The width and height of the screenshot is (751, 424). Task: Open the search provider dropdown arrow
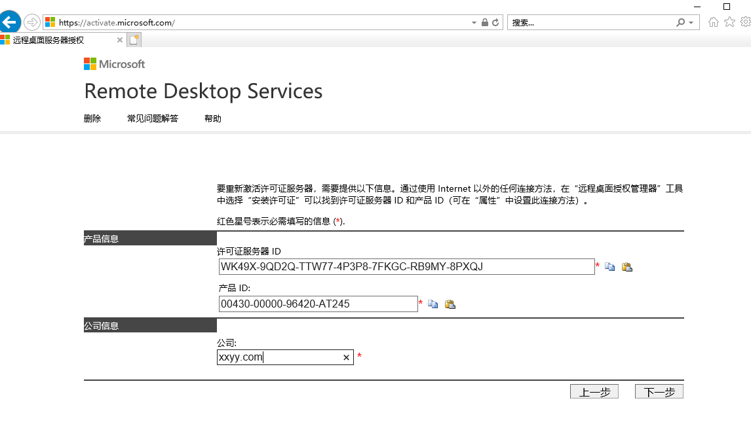pyautogui.click(x=691, y=22)
